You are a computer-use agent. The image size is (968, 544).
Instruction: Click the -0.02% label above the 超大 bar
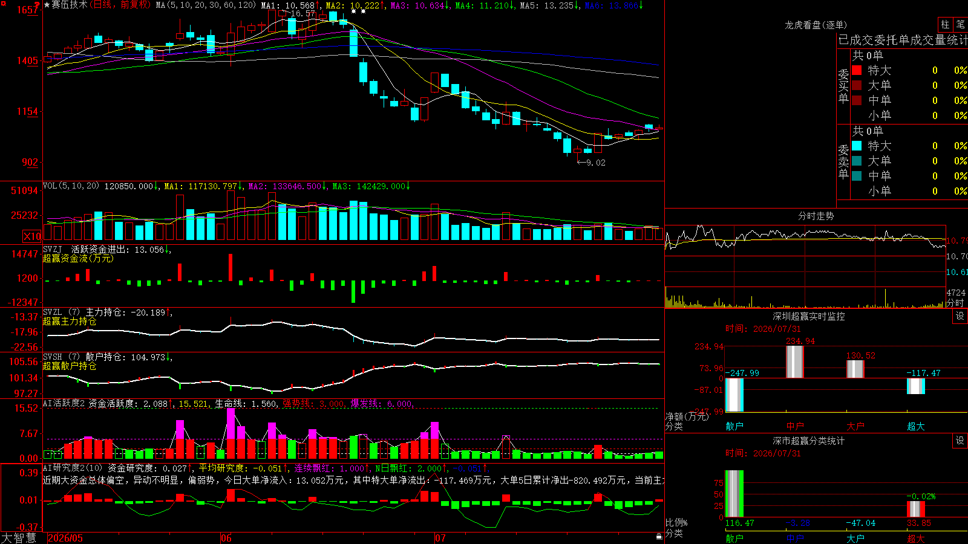tap(921, 496)
